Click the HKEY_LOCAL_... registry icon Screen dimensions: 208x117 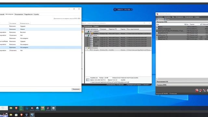[x=88, y=36]
